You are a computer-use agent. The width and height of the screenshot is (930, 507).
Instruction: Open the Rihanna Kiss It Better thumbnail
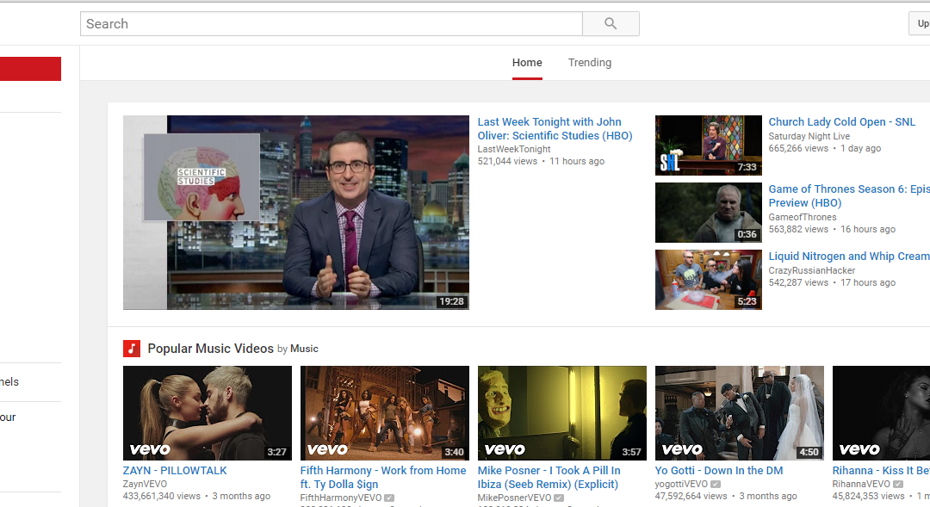tap(882, 412)
